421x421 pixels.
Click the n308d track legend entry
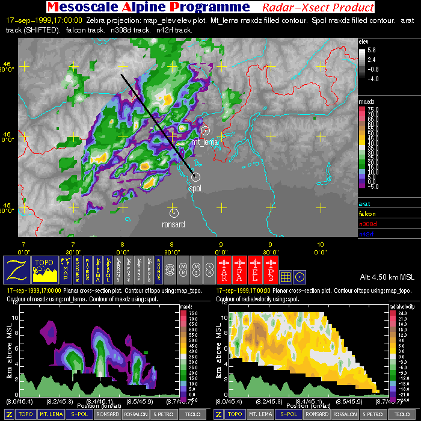368,224
